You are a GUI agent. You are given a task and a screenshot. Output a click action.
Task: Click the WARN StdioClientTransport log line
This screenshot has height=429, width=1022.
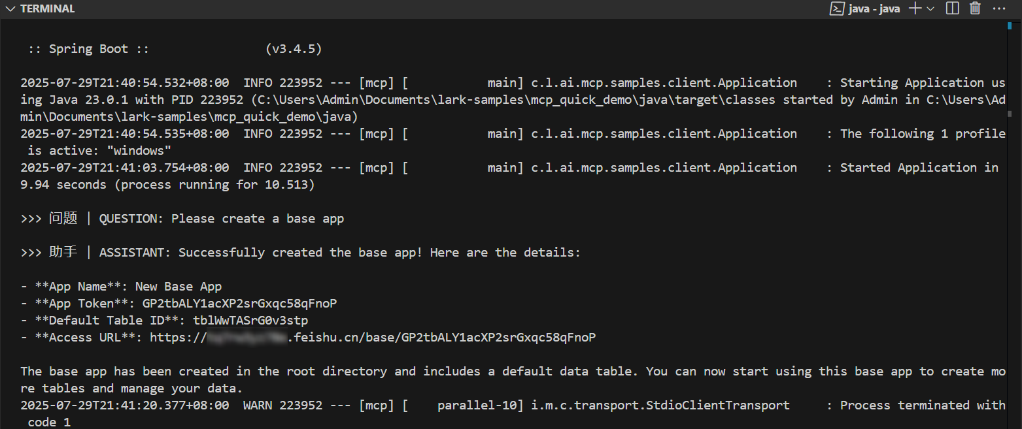coord(458,405)
